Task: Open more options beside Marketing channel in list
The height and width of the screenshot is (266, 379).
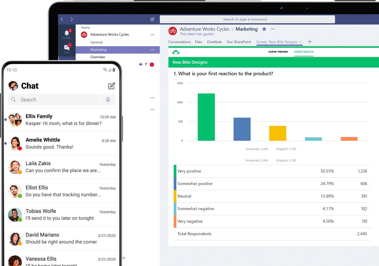Action: (x=152, y=50)
